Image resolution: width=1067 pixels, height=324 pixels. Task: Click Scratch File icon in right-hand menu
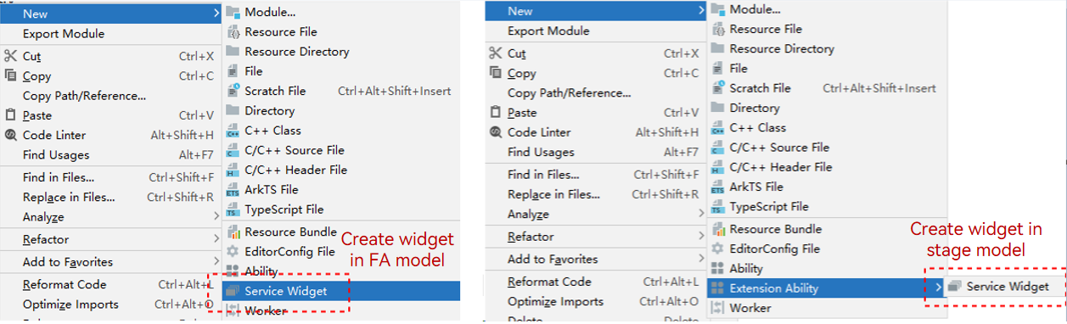(x=717, y=88)
